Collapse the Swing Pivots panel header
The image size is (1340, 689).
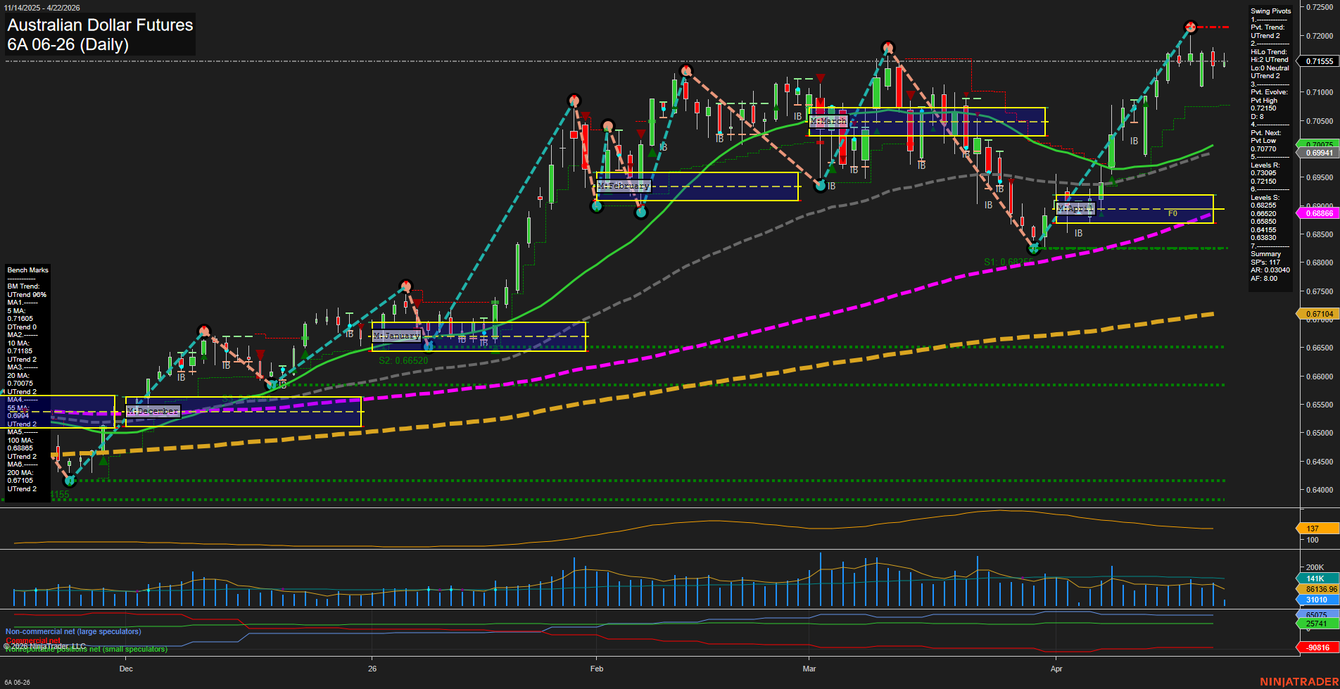coord(1271,11)
